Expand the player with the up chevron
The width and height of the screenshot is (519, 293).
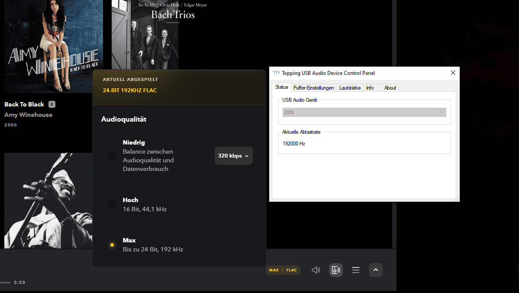[x=376, y=270]
